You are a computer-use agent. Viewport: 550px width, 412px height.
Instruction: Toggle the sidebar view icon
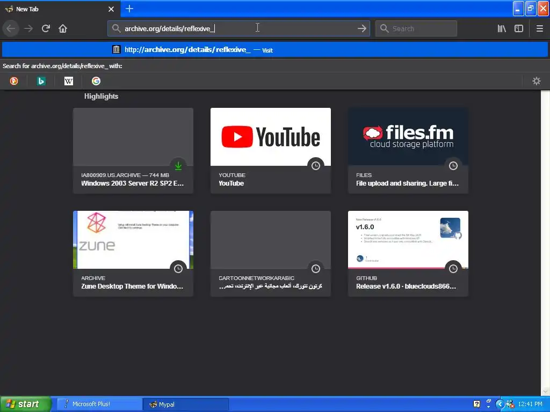(519, 28)
